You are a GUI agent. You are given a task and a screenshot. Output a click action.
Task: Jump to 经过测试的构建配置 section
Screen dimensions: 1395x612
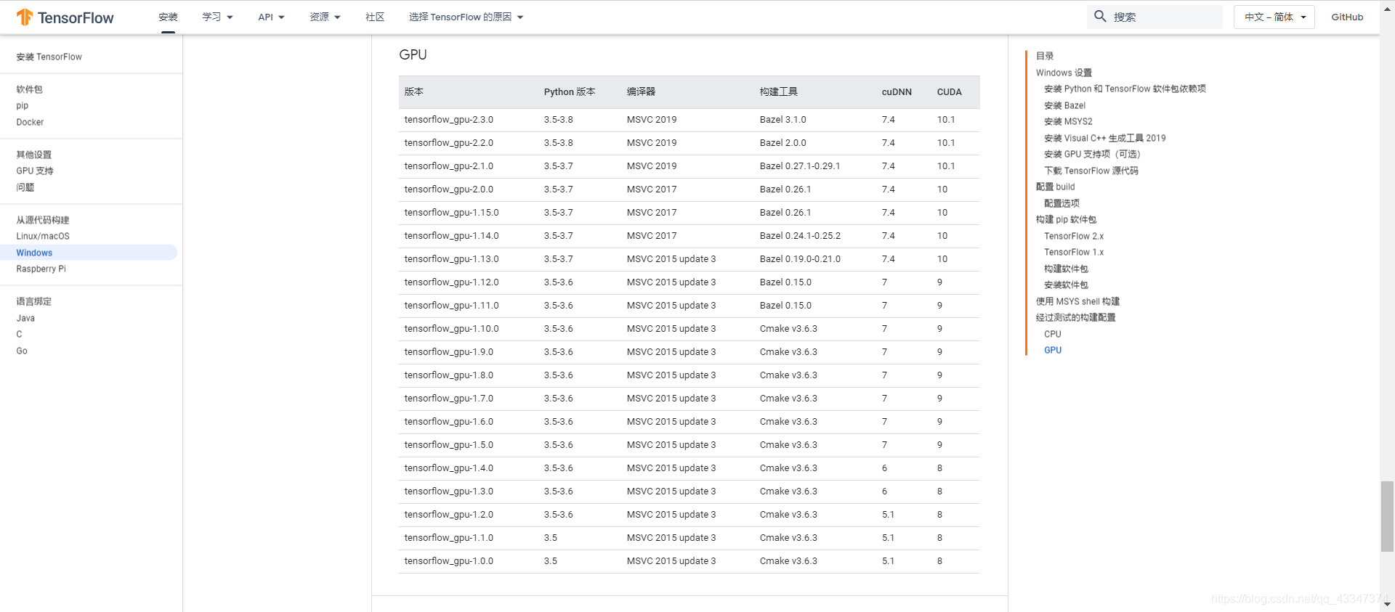coord(1075,317)
